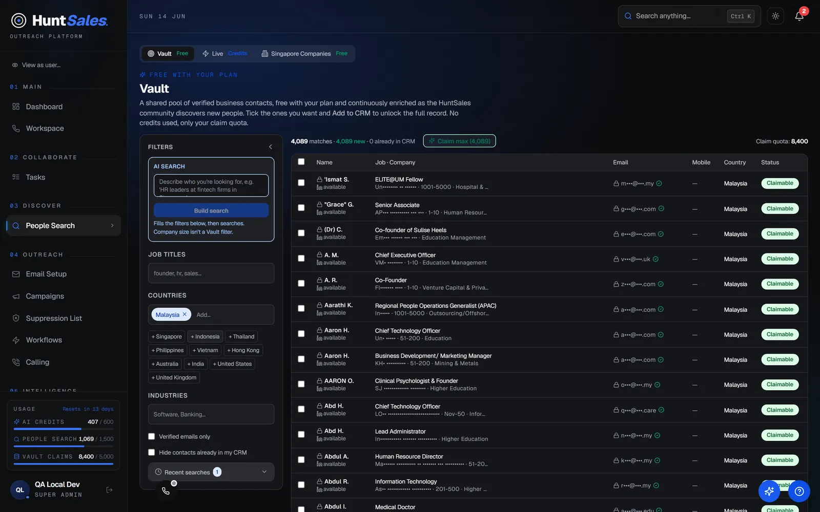Tick Hide contacts already in my CRM

tap(151, 453)
